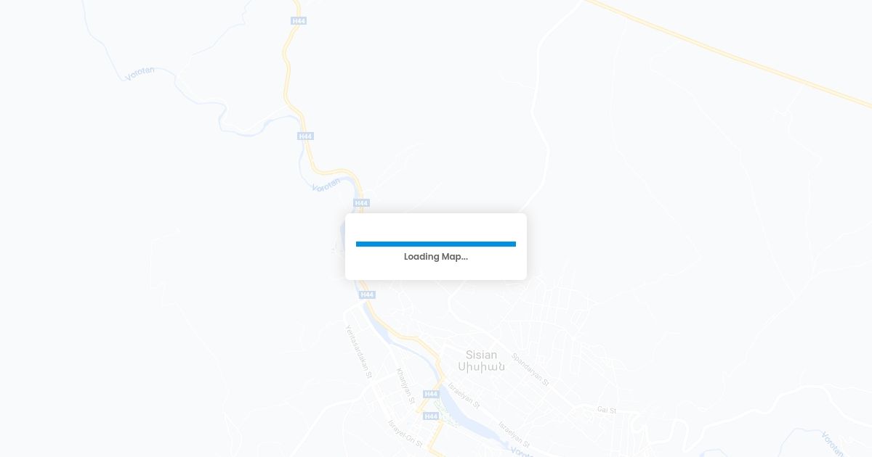Click the Spandaryan St label

point(530,369)
